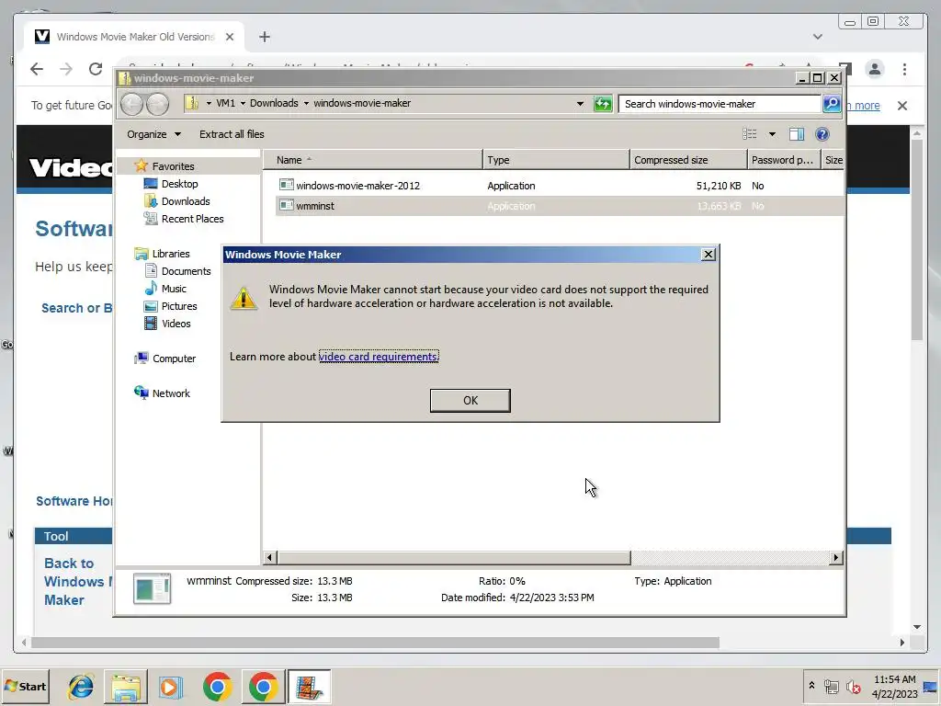
Task: Sort files by Name column header
Action: click(373, 160)
